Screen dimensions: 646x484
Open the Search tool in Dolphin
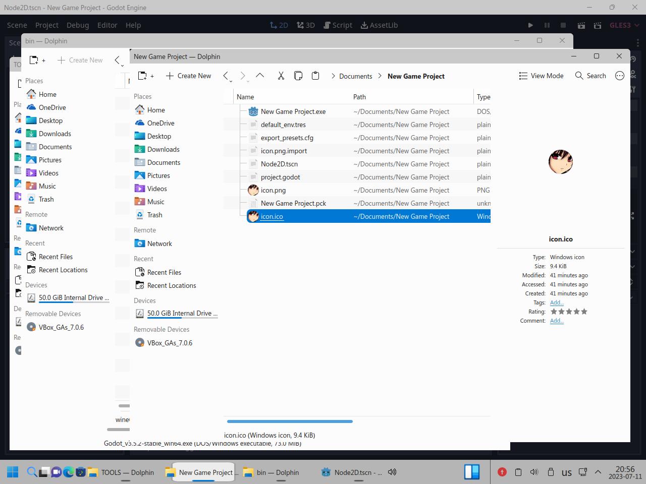(x=590, y=76)
